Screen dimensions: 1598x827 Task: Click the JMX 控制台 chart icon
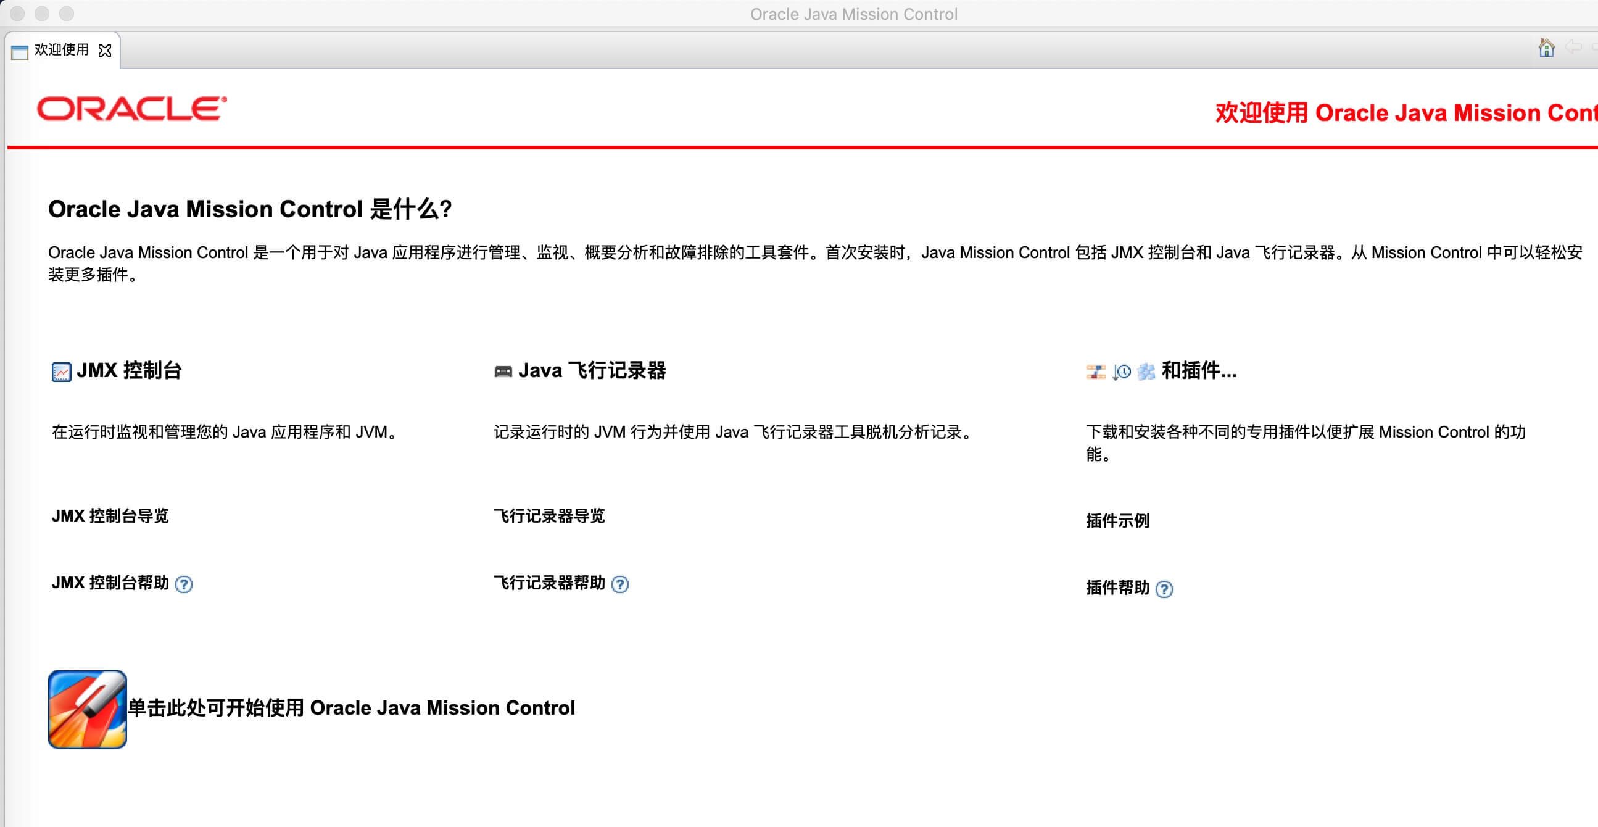[61, 372]
